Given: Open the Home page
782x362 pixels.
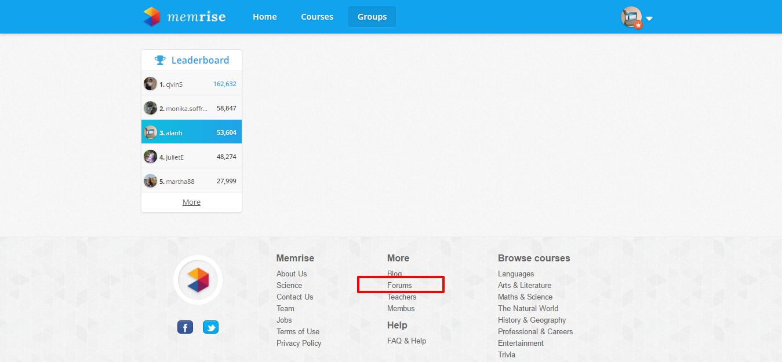Looking at the screenshot, I should coord(264,17).
